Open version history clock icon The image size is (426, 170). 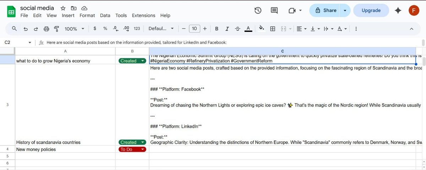click(x=258, y=11)
